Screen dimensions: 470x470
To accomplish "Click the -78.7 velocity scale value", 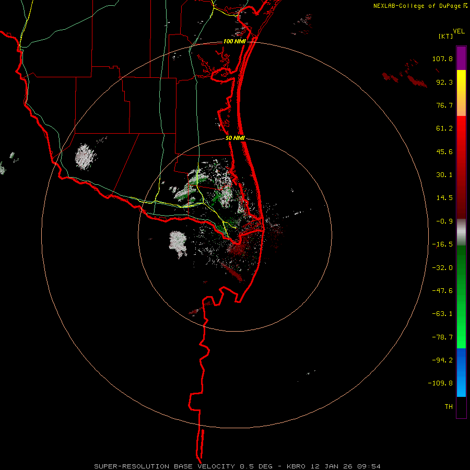I will (x=442, y=337).
